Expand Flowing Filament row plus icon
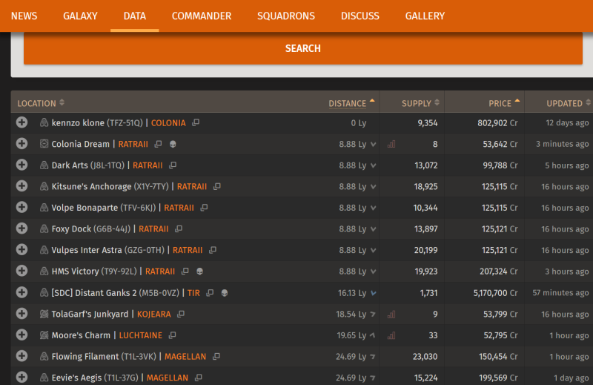The height and width of the screenshot is (385, 593). pos(21,356)
